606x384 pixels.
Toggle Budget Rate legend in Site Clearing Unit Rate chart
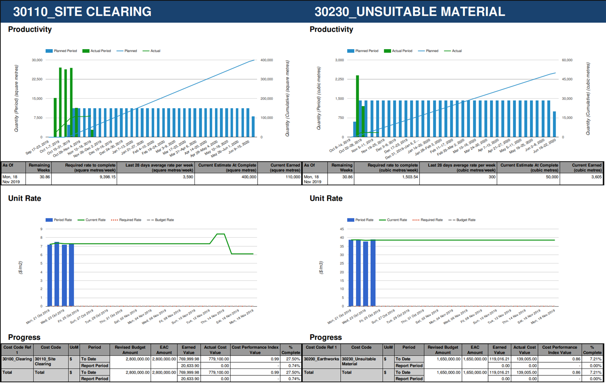[161, 220]
